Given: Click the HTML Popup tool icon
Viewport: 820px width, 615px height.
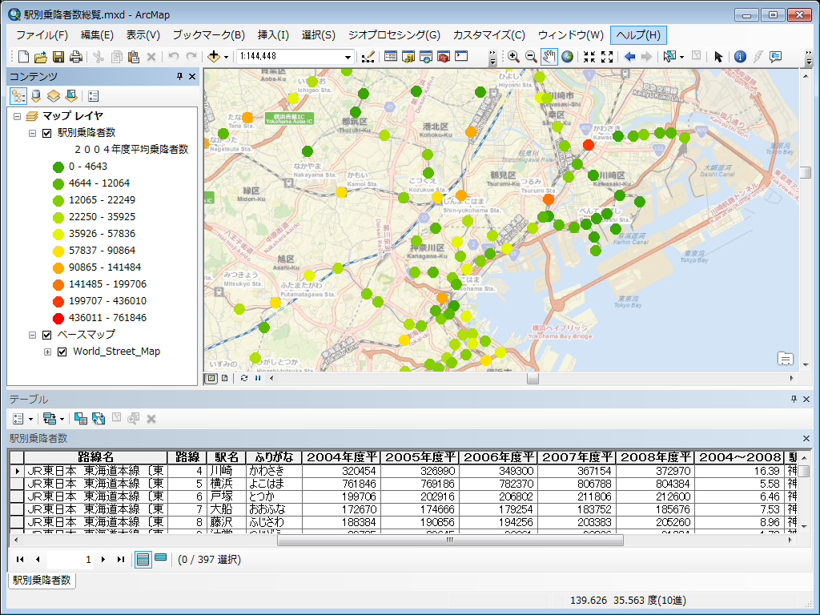Looking at the screenshot, I should [x=775, y=57].
